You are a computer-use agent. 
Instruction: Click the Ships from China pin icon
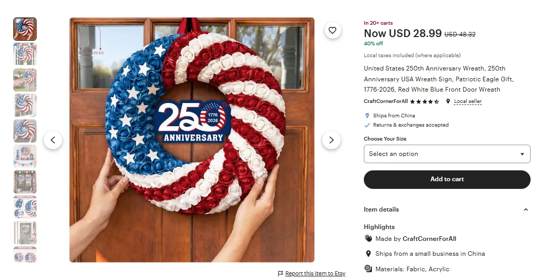click(367, 116)
